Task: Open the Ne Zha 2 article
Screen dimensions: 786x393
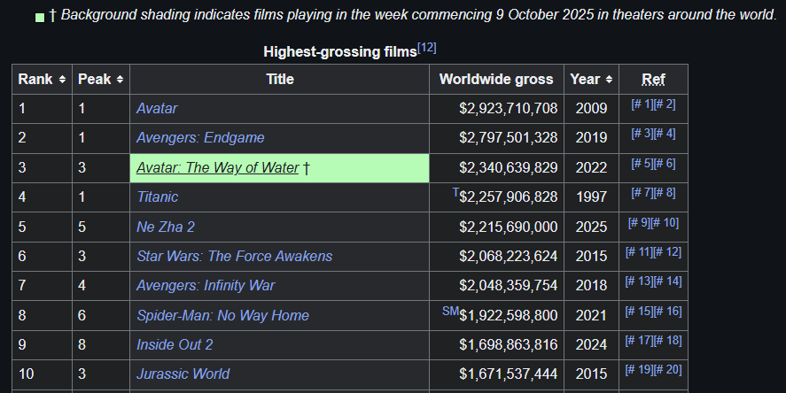Action: tap(166, 227)
